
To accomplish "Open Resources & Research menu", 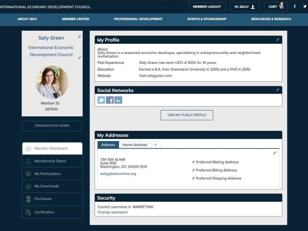I will (x=271, y=19).
